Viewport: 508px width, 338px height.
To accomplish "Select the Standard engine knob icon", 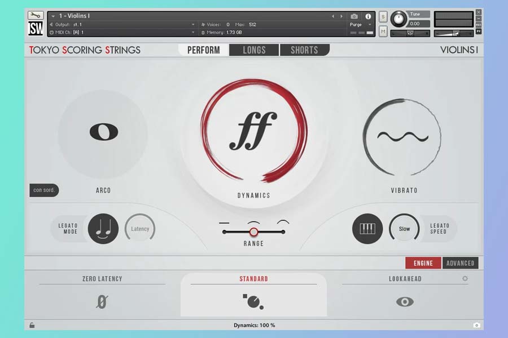I will click(253, 302).
